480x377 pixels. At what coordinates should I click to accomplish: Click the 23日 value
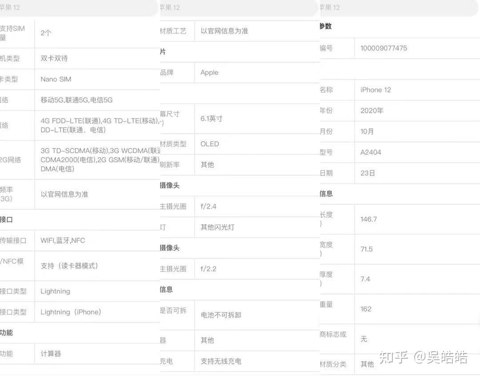point(368,173)
